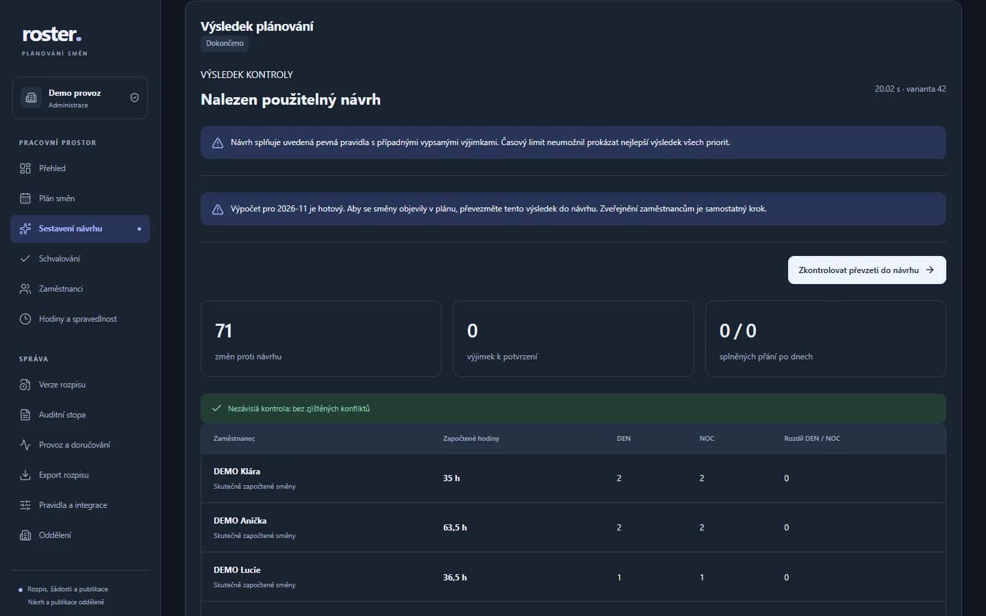Click the Hodiny a spravedlnost clock icon
This screenshot has height=616, width=986.
(25, 319)
